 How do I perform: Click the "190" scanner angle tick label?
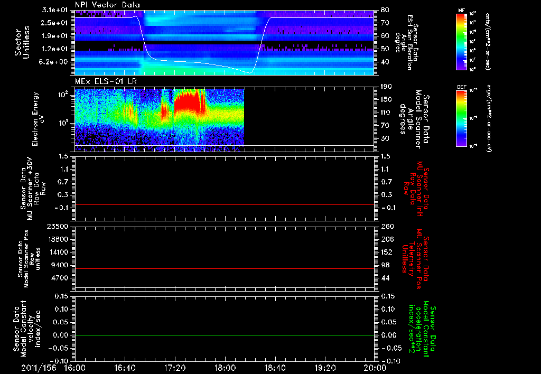386,87
